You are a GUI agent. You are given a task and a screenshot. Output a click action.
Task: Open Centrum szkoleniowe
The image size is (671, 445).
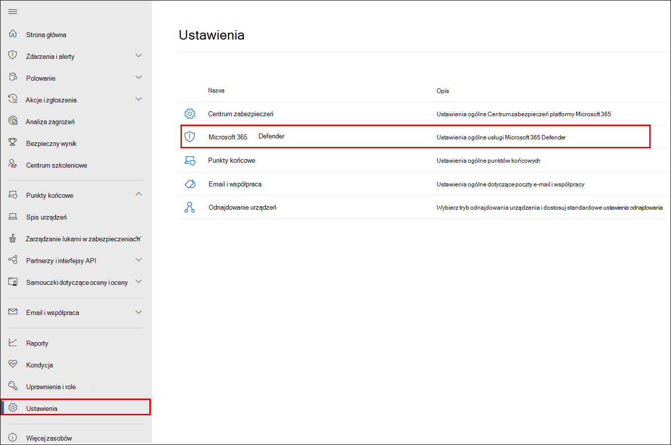tap(56, 165)
